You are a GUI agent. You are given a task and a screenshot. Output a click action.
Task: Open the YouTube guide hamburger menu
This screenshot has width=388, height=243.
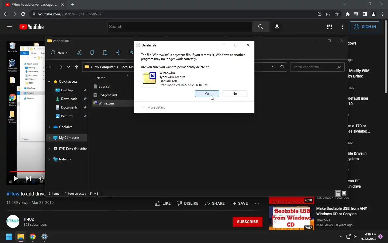(x=10, y=27)
